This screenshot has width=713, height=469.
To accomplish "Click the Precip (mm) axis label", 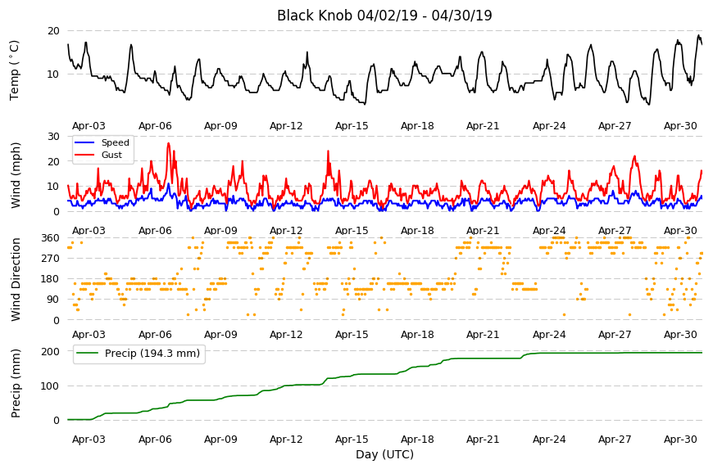I will pos(16,383).
